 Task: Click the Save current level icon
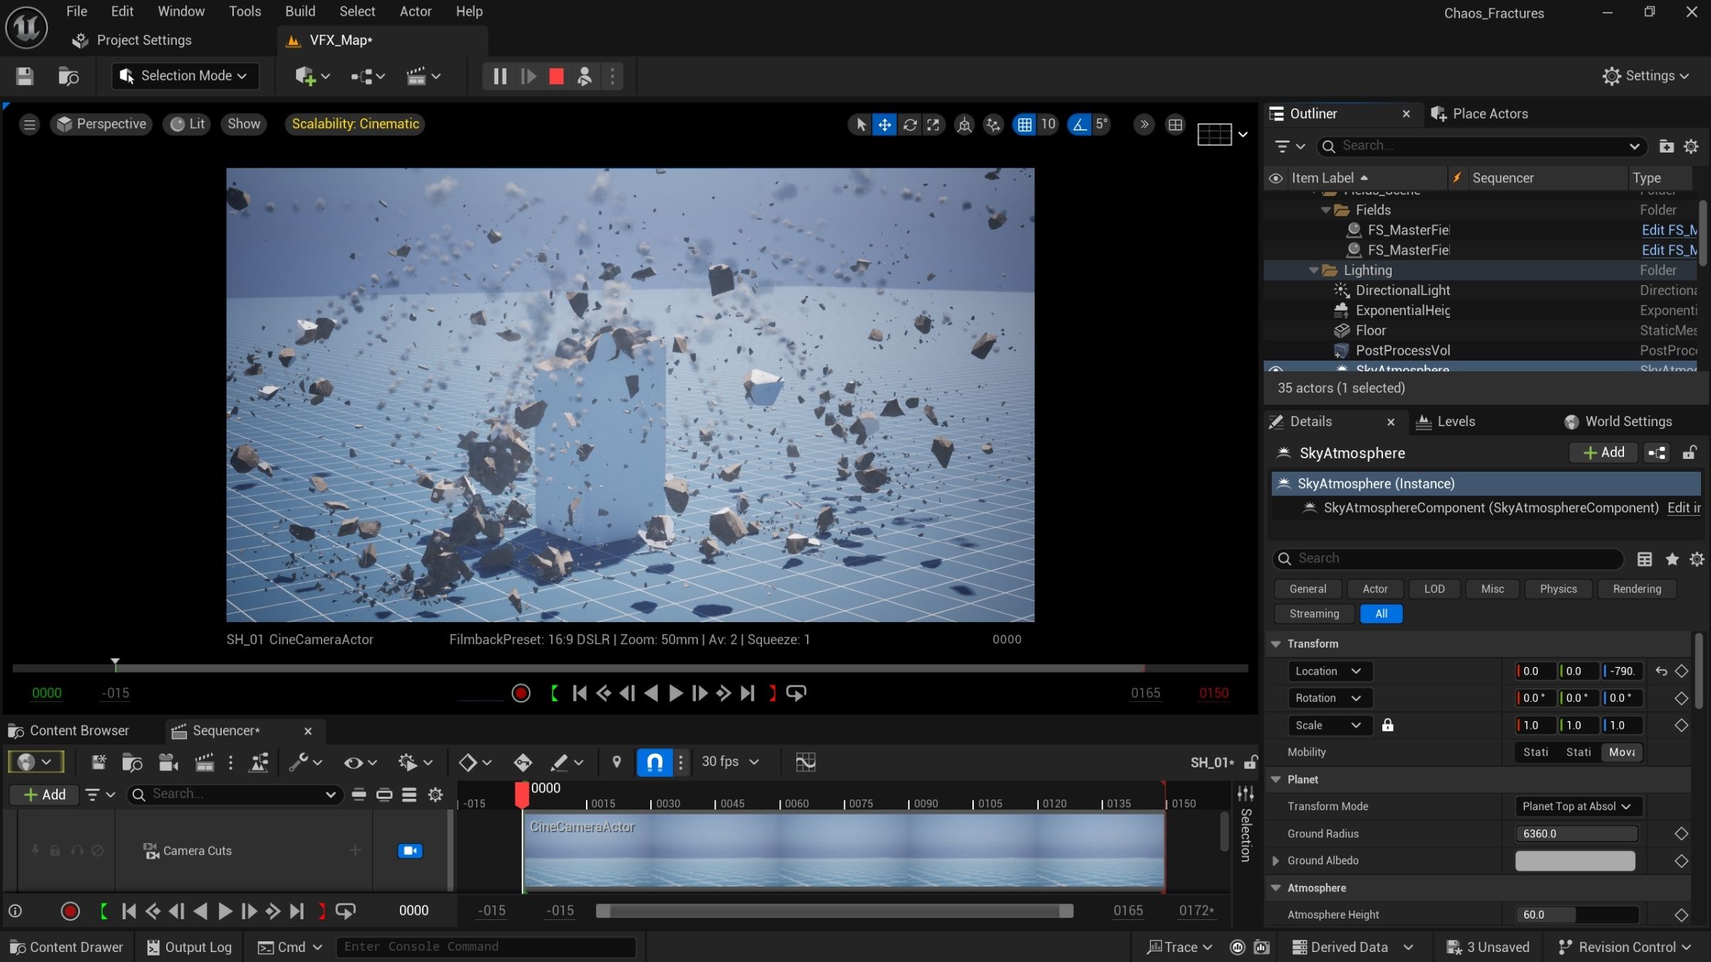pyautogui.click(x=25, y=76)
